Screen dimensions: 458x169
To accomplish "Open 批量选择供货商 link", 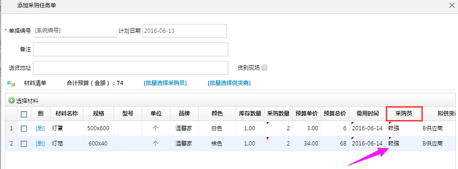I will click(229, 83).
